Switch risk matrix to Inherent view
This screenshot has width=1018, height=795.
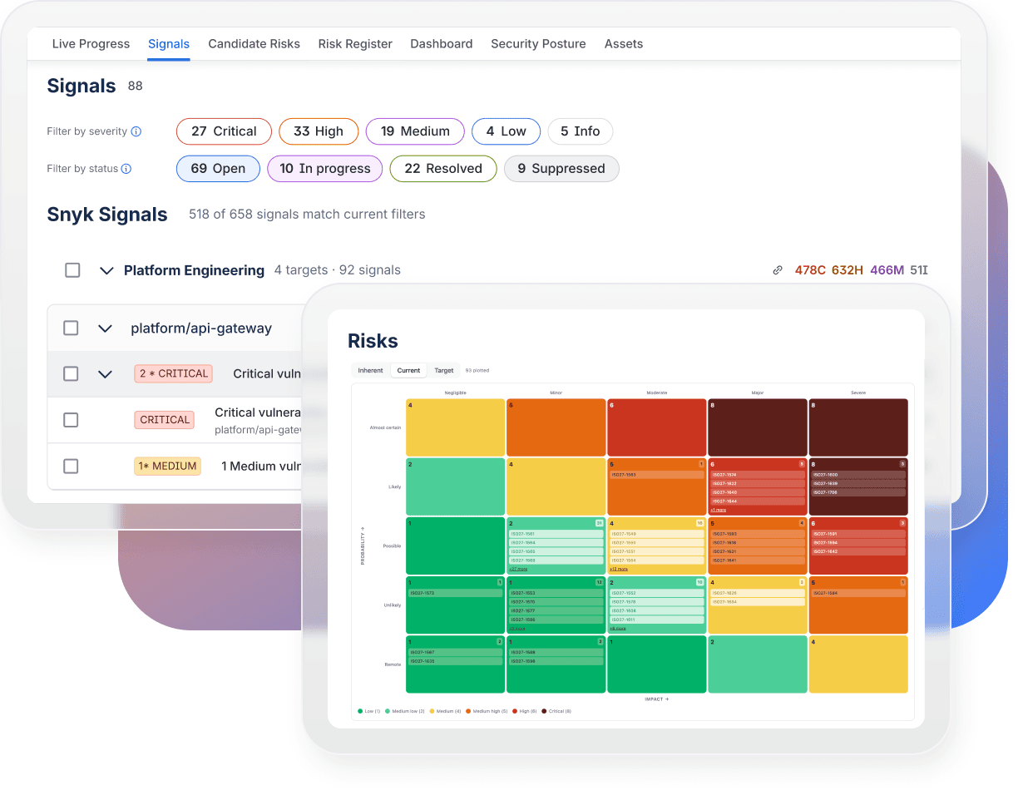370,371
